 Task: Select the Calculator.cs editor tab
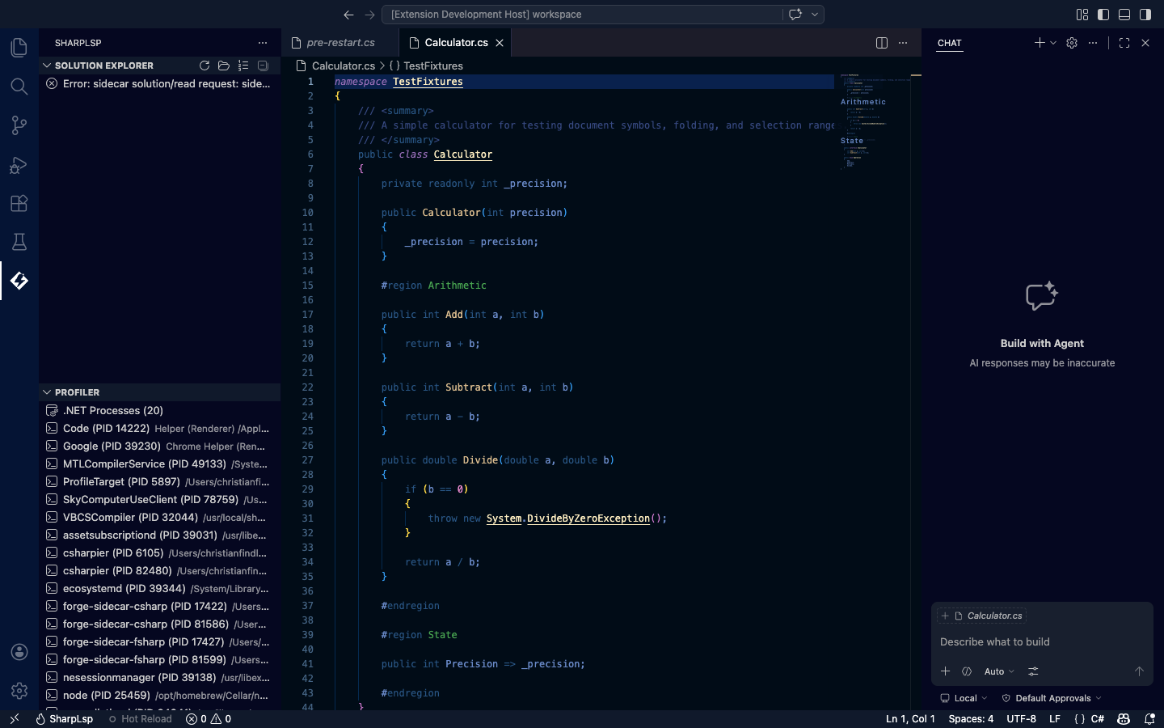(x=454, y=43)
